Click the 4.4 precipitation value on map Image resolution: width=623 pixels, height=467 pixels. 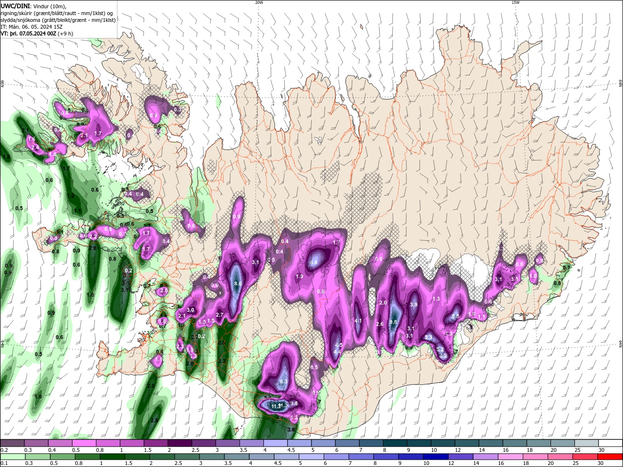point(337,352)
